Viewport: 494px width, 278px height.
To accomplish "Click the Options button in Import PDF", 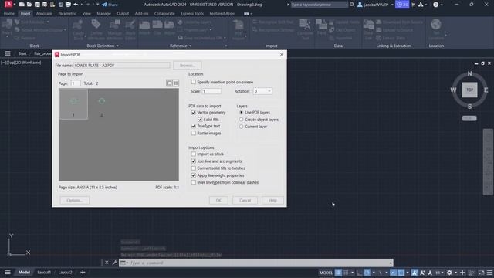I will pos(75,201).
